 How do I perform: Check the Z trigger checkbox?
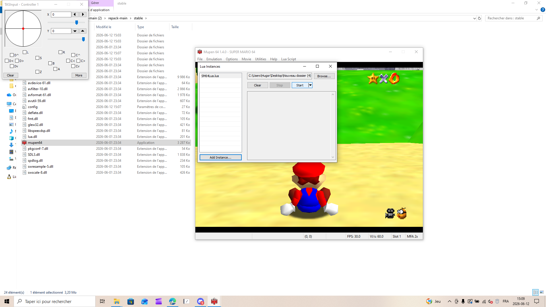38,72
